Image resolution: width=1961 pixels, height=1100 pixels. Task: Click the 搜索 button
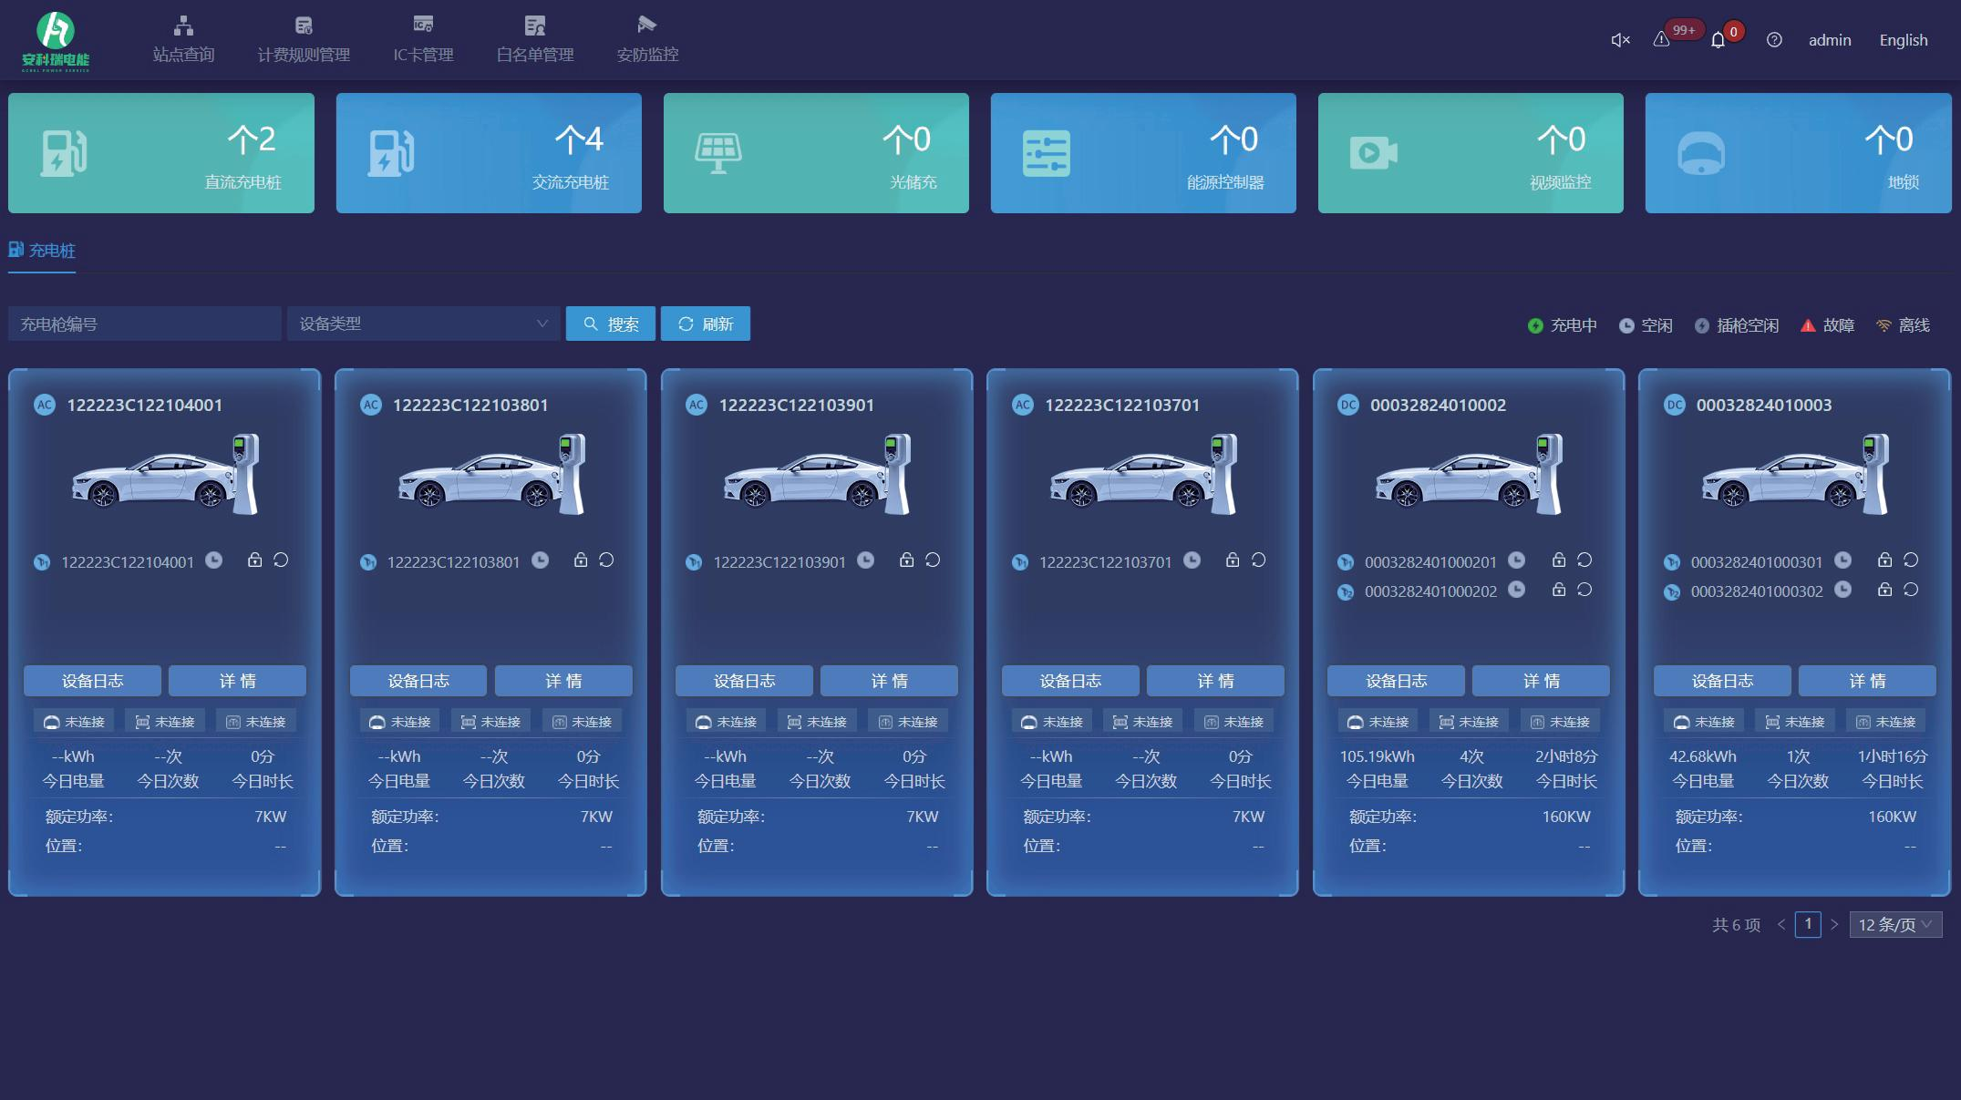coord(611,324)
